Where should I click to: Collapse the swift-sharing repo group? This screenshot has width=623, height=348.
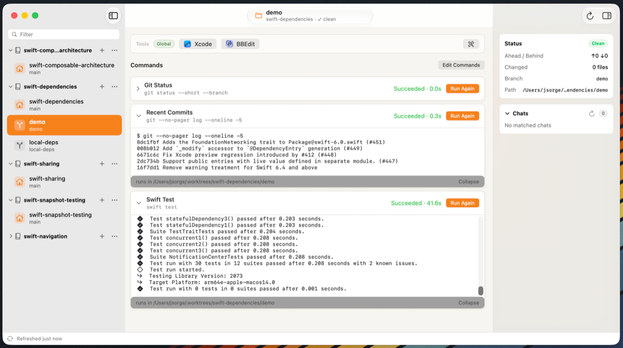pyautogui.click(x=11, y=164)
